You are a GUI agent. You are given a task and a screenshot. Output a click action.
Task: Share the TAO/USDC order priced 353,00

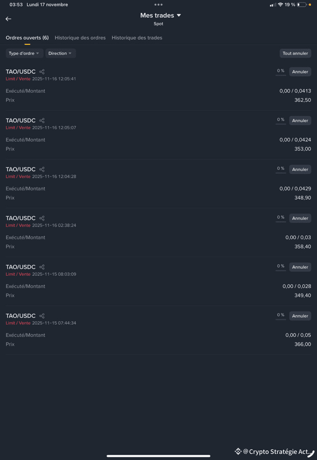coord(42,120)
